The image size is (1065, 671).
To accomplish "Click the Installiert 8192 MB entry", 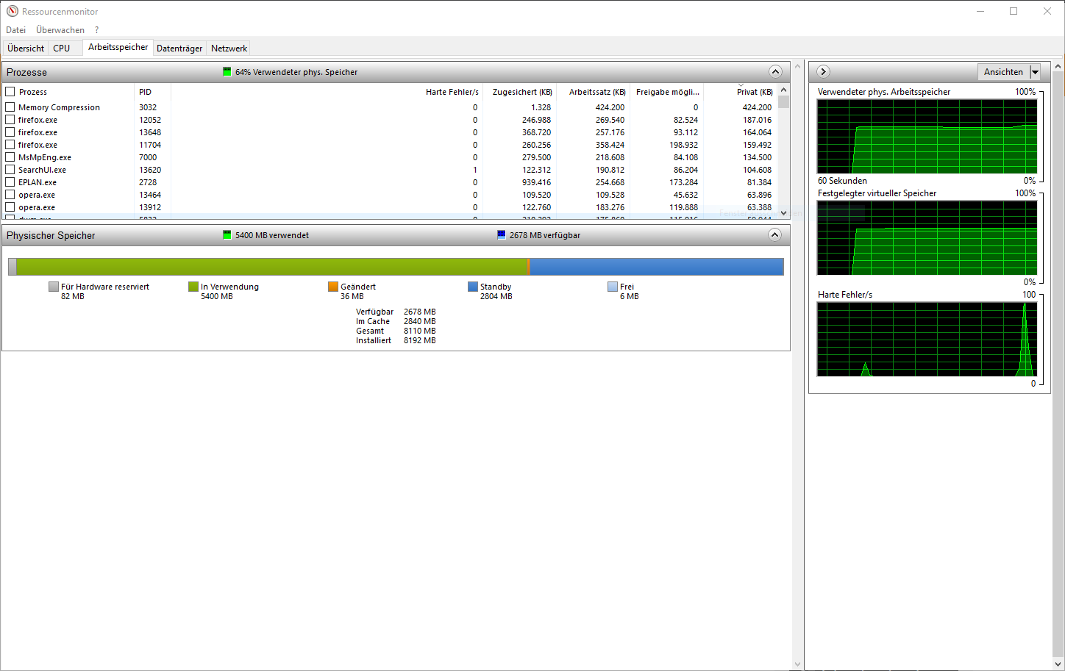I will pyautogui.click(x=396, y=340).
